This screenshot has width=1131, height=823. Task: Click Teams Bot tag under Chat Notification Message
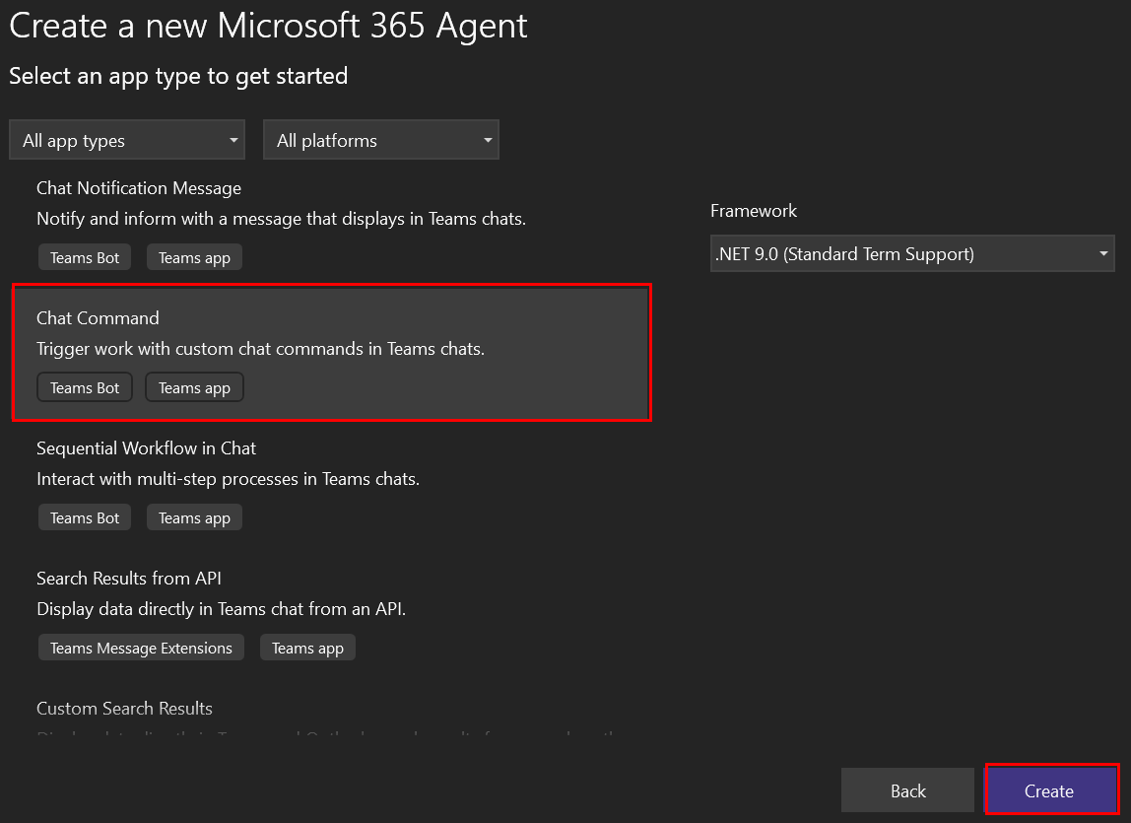click(x=85, y=257)
